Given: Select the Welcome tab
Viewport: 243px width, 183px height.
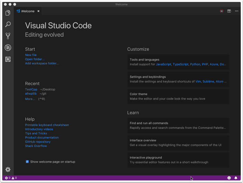Looking at the screenshot, I should coord(27,11).
